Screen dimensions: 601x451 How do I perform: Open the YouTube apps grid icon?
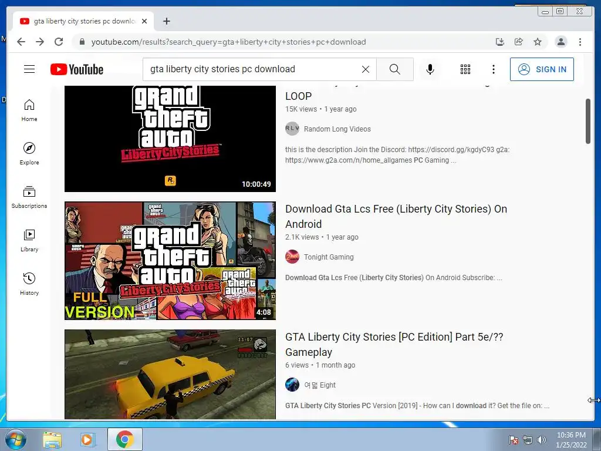[x=465, y=69]
